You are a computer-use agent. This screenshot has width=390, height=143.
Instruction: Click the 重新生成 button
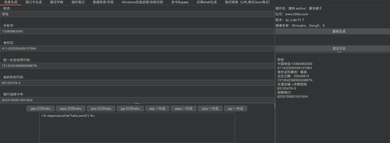tap(332, 31)
